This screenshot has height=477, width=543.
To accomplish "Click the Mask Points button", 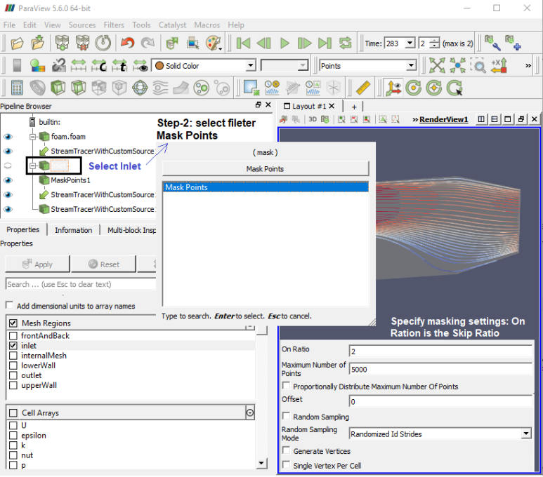I will tap(266, 169).
